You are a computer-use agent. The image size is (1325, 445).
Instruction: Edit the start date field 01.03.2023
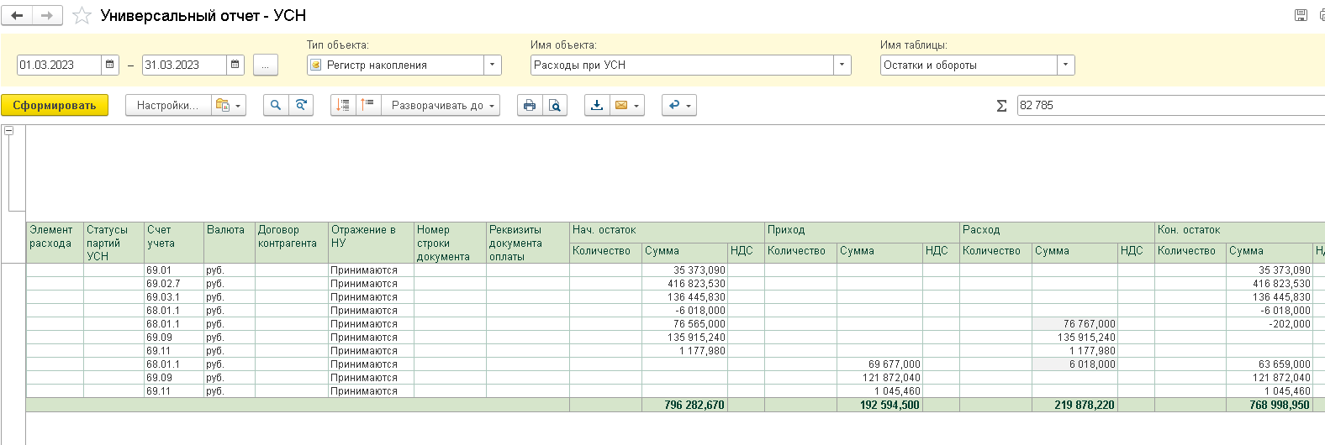(59, 65)
